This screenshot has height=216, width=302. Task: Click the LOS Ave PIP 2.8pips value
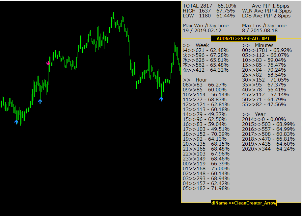click(266, 16)
